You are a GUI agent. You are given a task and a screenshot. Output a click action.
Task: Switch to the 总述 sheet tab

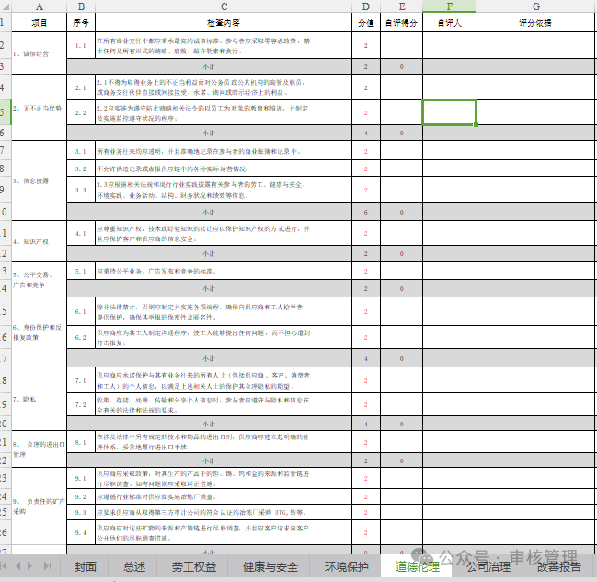pyautogui.click(x=133, y=566)
